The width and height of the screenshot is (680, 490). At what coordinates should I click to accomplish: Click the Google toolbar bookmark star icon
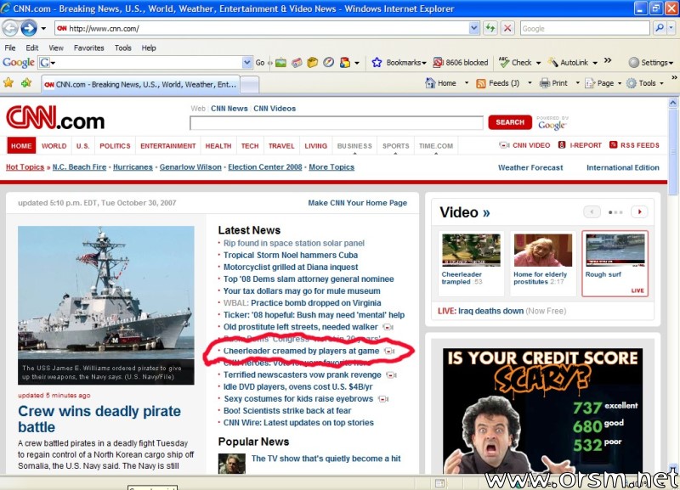tap(377, 63)
